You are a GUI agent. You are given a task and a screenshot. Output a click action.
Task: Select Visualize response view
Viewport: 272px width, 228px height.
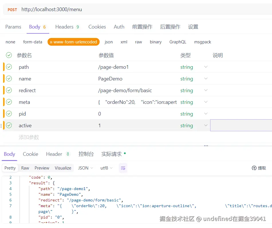coord(63,168)
